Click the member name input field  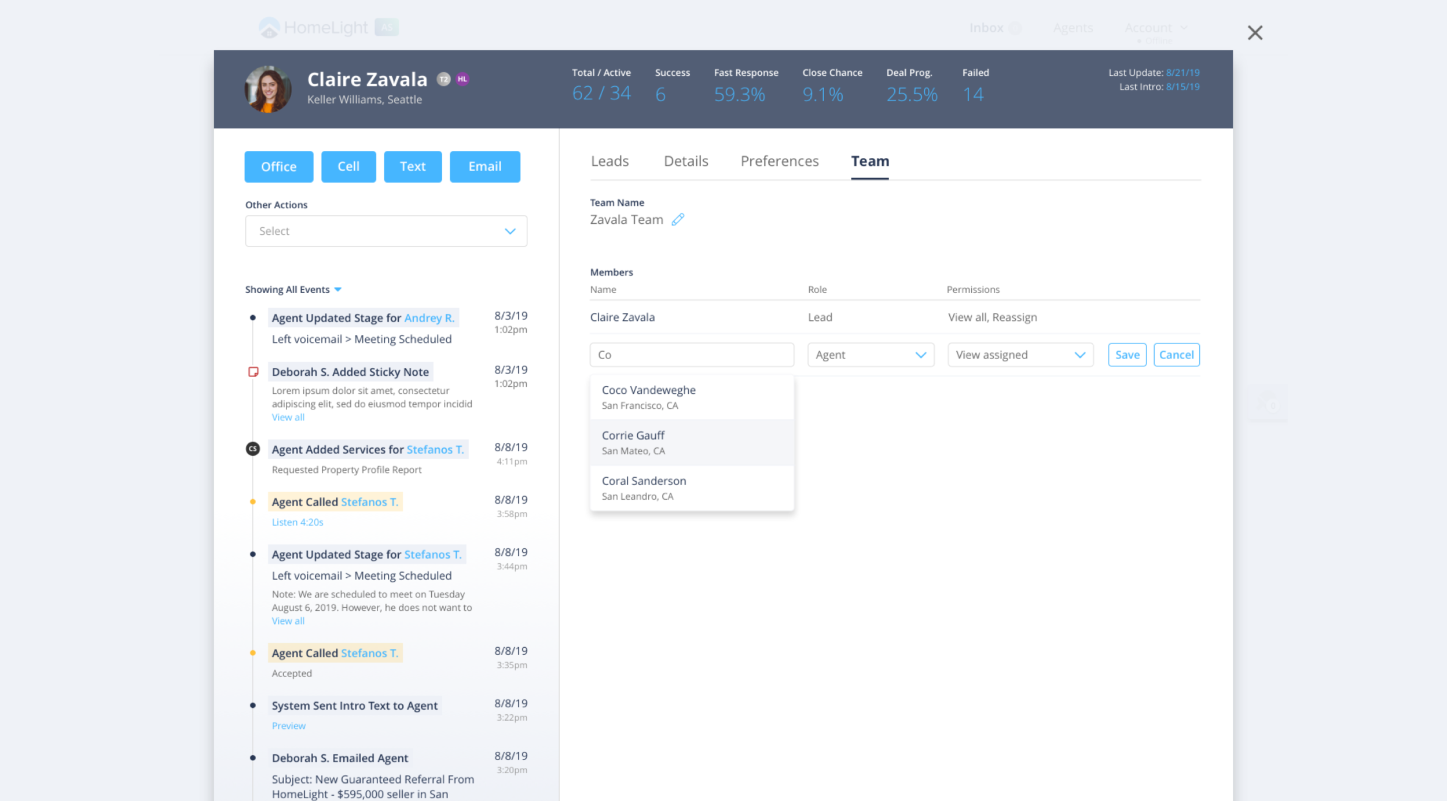click(x=692, y=355)
